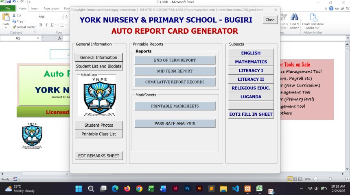Click the Save icon in quick access toolbar
The height and width of the screenshot is (195, 350).
pos(9,2)
